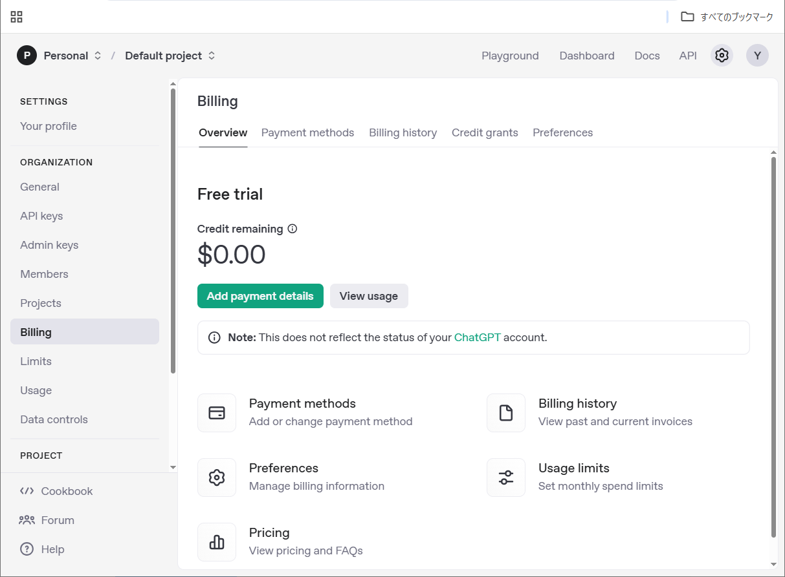
Task: Click the settings gear icon in header
Action: pyautogui.click(x=722, y=56)
